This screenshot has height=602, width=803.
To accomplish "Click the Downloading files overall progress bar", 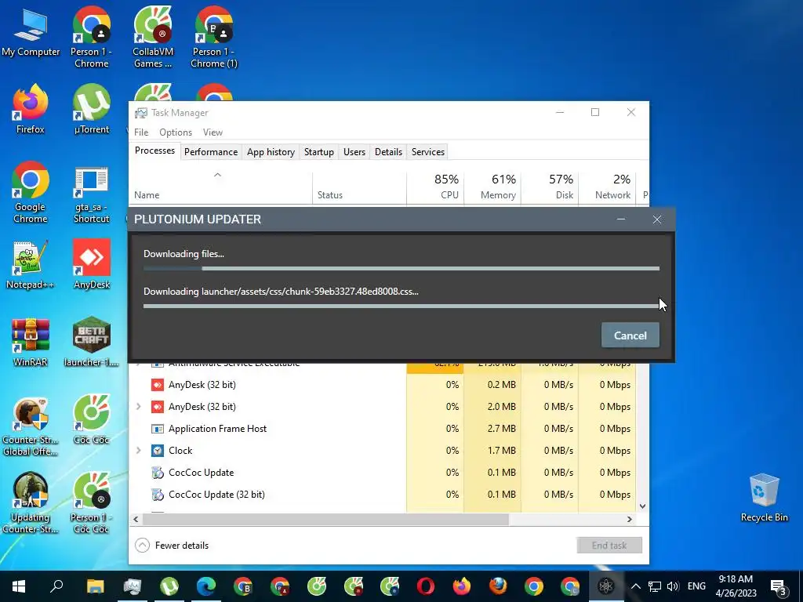I will pyautogui.click(x=401, y=268).
